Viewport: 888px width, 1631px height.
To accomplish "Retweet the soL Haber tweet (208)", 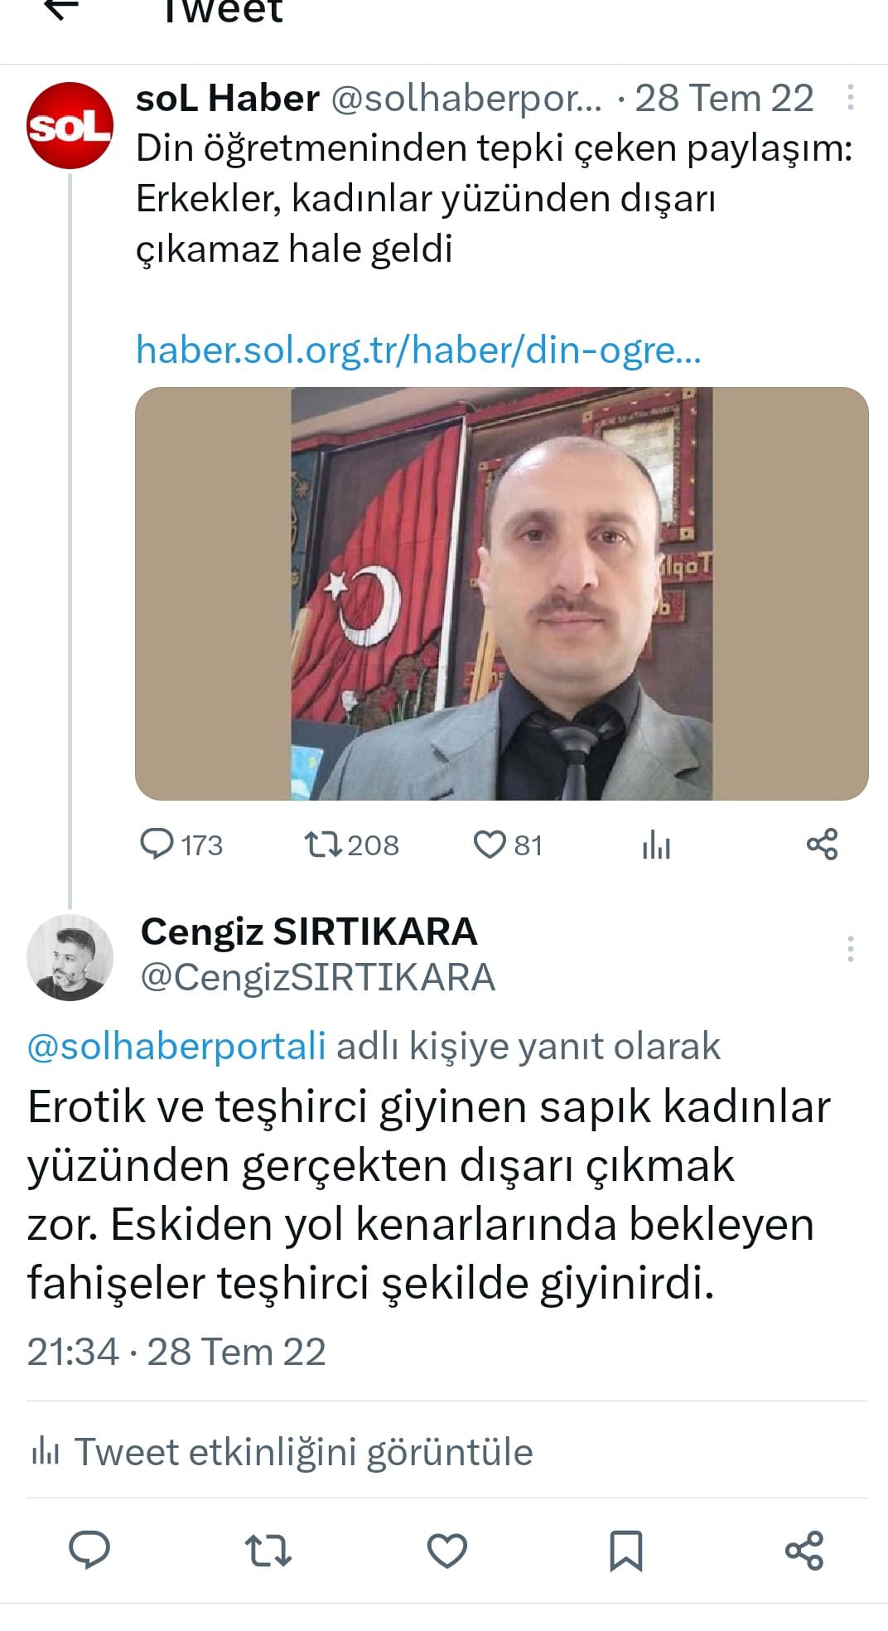I will tap(351, 845).
